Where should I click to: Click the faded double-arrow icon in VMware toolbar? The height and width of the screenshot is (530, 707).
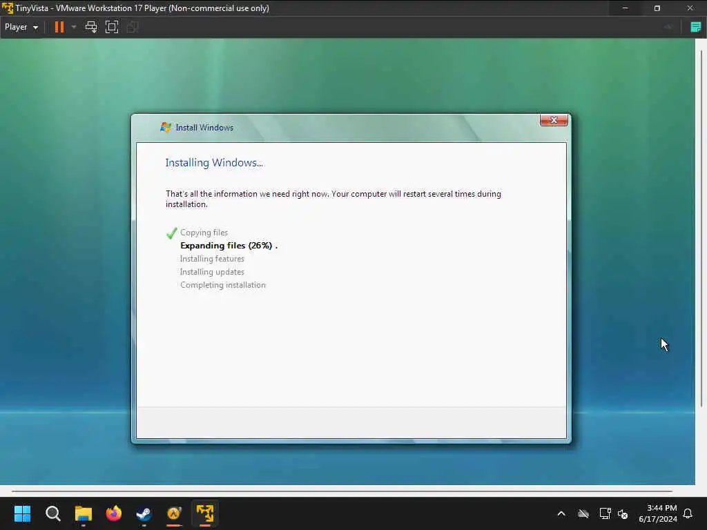[668, 27]
